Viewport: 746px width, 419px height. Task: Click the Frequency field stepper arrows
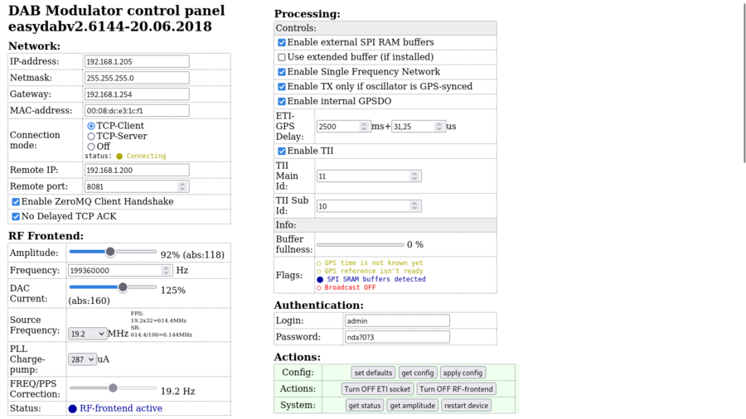(x=166, y=271)
